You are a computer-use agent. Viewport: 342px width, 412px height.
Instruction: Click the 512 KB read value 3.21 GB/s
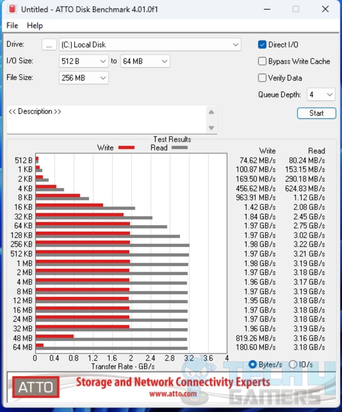click(309, 254)
